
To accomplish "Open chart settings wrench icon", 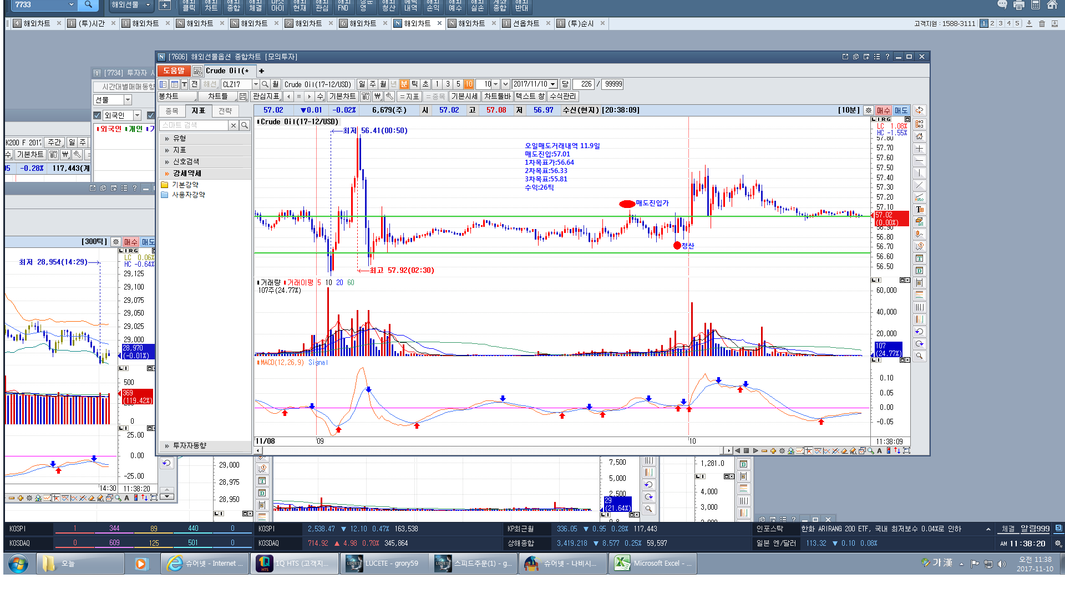I will pos(389,97).
